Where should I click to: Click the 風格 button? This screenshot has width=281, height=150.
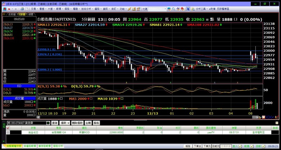coord(96,123)
